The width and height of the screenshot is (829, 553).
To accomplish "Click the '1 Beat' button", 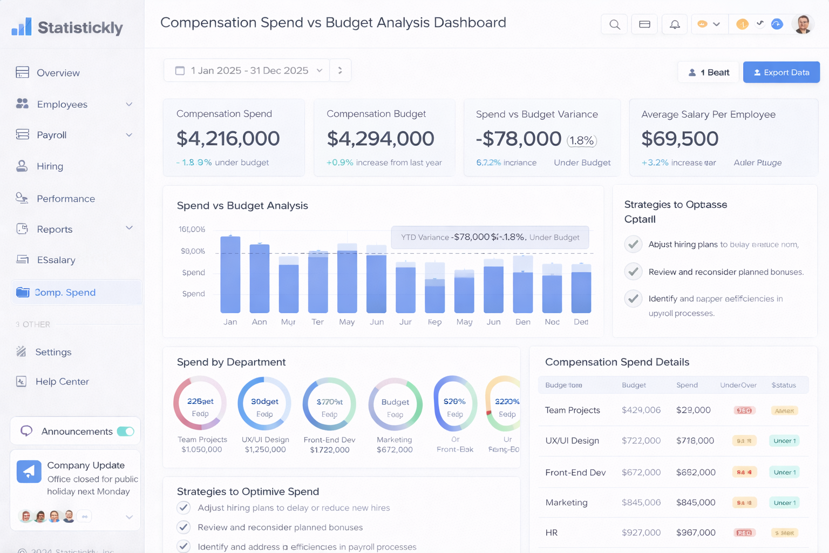I will coord(708,72).
